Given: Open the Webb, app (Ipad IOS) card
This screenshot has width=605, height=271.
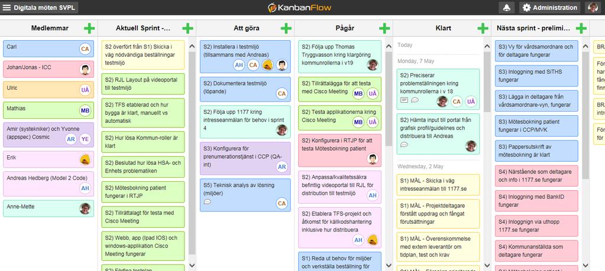Looking at the screenshot, I should point(143,246).
